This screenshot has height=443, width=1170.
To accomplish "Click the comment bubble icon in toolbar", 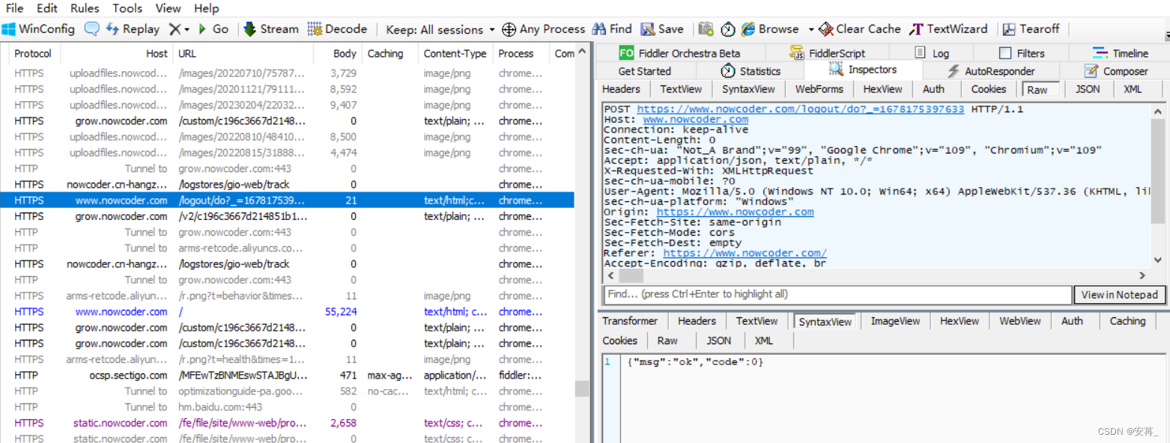I will [91, 29].
